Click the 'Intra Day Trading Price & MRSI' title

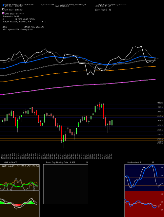pyautogui.click(x=67, y=162)
